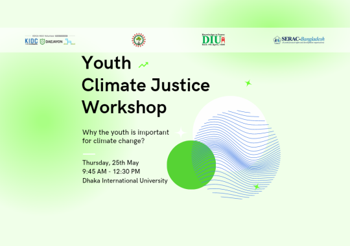
Task: Click the light blue pipe logo beside DAEJAYON
Action: [69, 41]
